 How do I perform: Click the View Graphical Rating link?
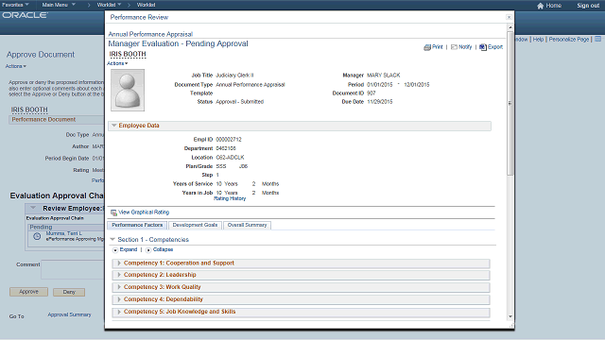point(144,212)
